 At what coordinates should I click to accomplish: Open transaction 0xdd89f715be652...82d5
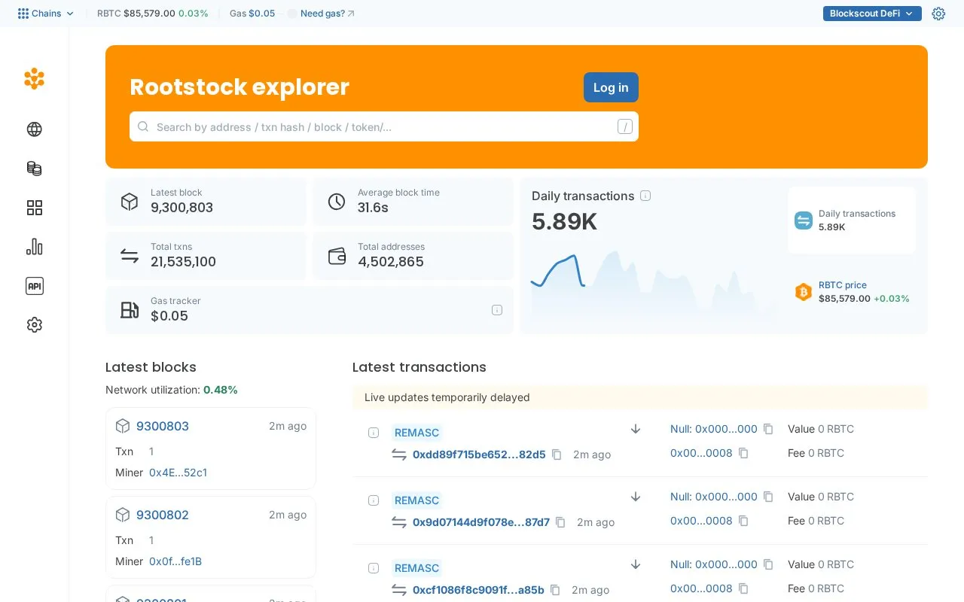479,455
